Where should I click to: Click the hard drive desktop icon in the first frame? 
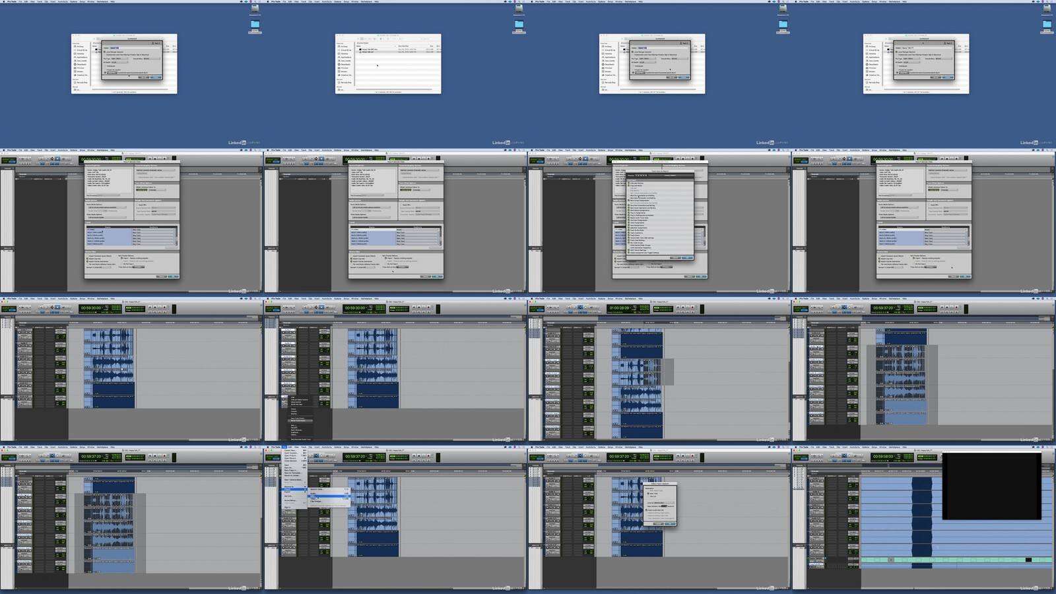coord(255,9)
